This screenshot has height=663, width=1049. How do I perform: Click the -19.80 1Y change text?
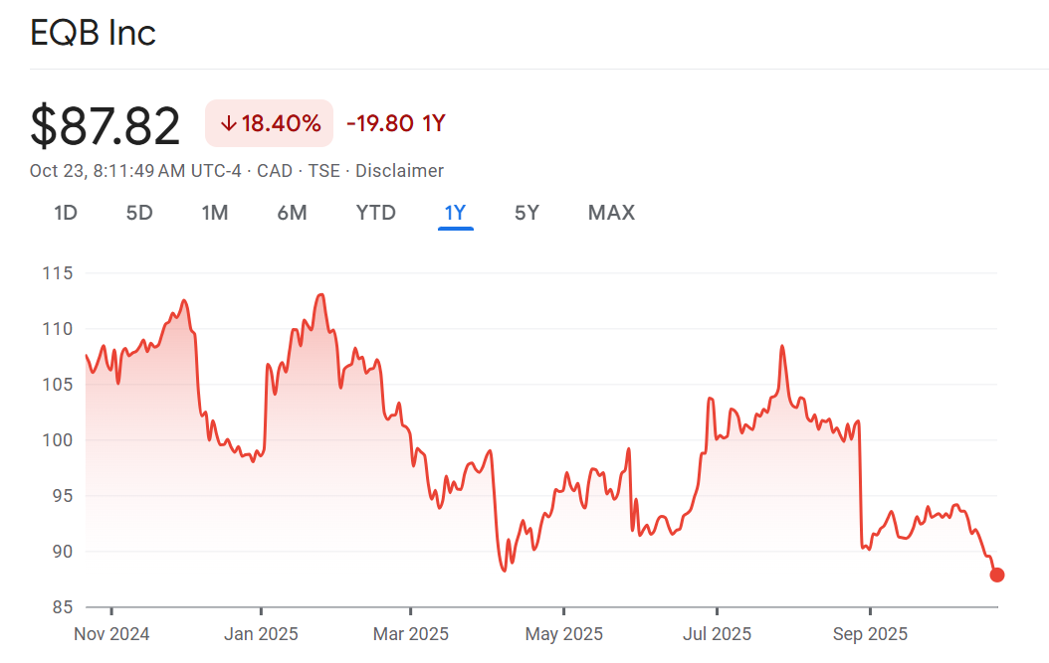pyautogui.click(x=395, y=124)
